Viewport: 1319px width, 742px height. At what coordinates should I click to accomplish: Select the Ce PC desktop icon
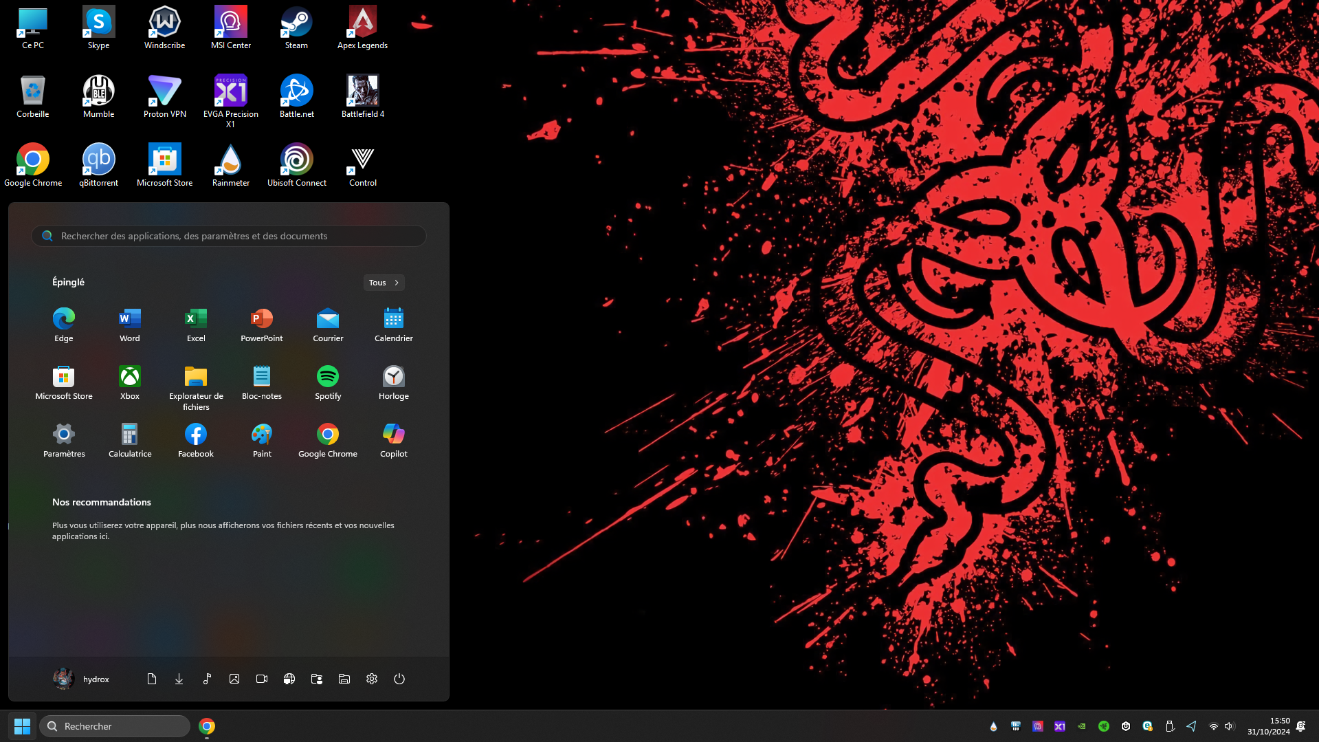pos(33,28)
